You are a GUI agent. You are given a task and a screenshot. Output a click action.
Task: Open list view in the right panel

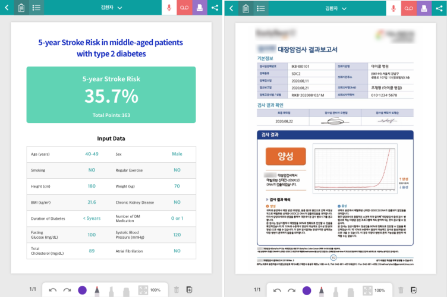tap(261, 8)
